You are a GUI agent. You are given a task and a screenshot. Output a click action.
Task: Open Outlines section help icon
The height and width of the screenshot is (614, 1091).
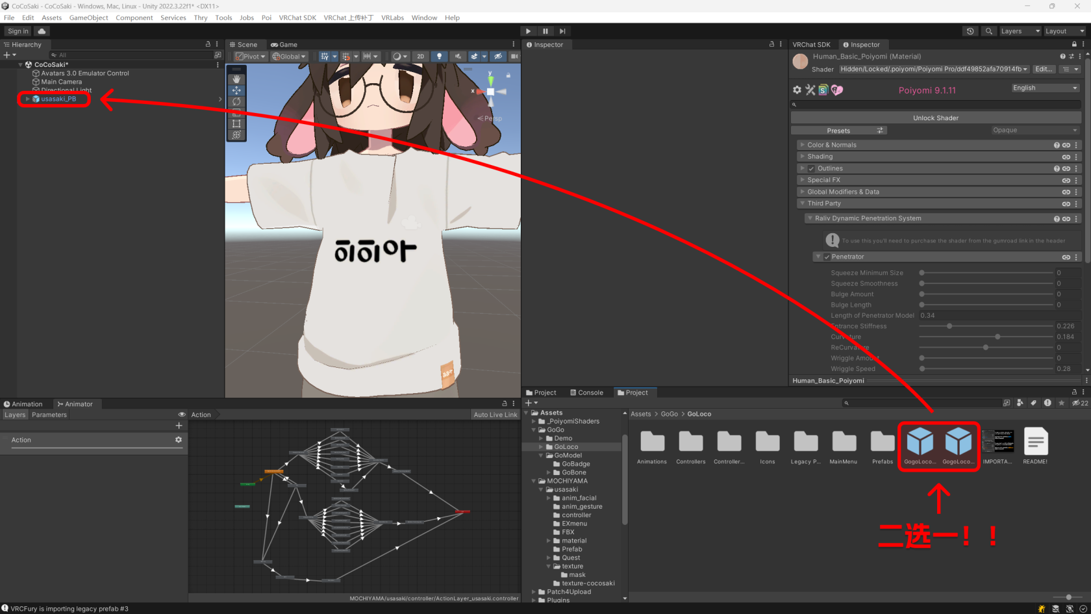(x=1057, y=169)
